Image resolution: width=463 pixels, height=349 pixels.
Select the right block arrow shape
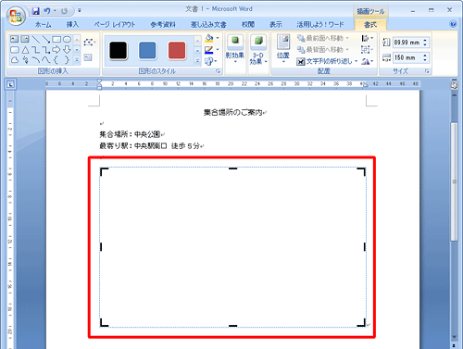56,50
